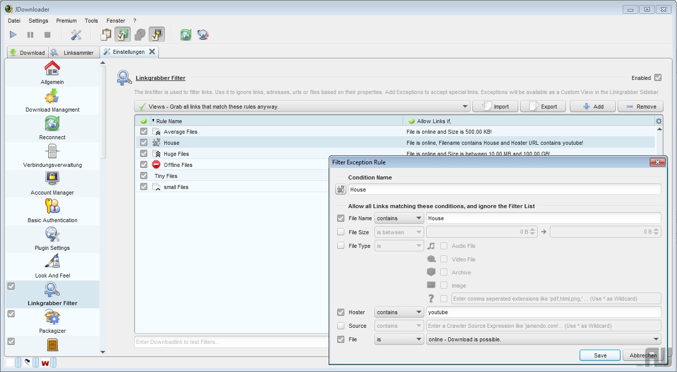
Task: Uncheck the Offline Files rule checkbox
Action: click(x=144, y=165)
